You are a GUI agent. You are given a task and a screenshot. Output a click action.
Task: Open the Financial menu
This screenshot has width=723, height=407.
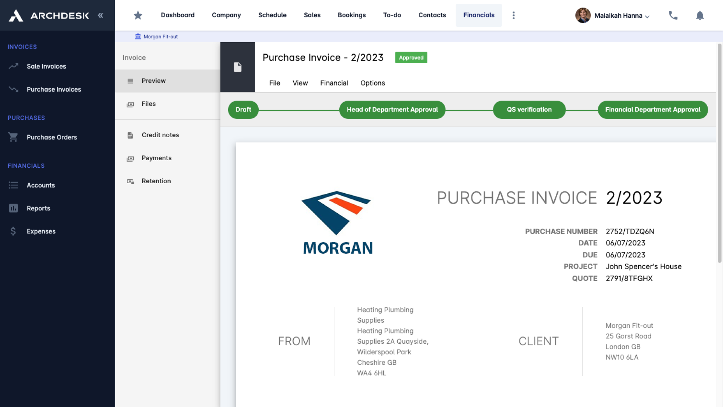click(x=334, y=83)
